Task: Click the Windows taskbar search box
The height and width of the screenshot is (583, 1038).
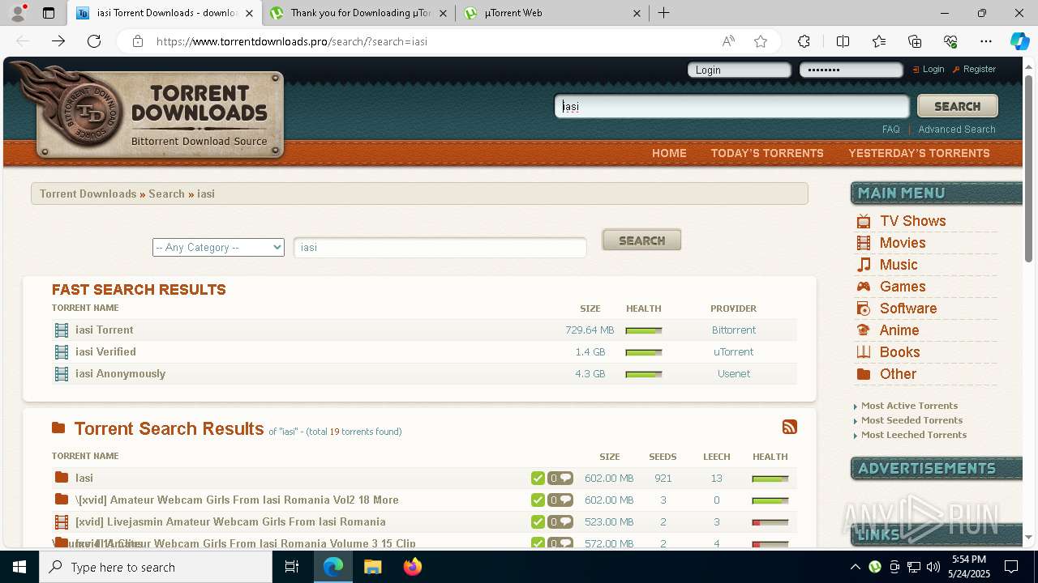Action: [156, 567]
